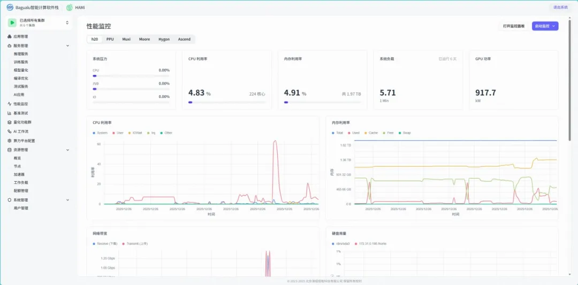Toggle 172.31.0.198:/home disk legend entry
The height and width of the screenshot is (285, 578).
click(x=370, y=244)
